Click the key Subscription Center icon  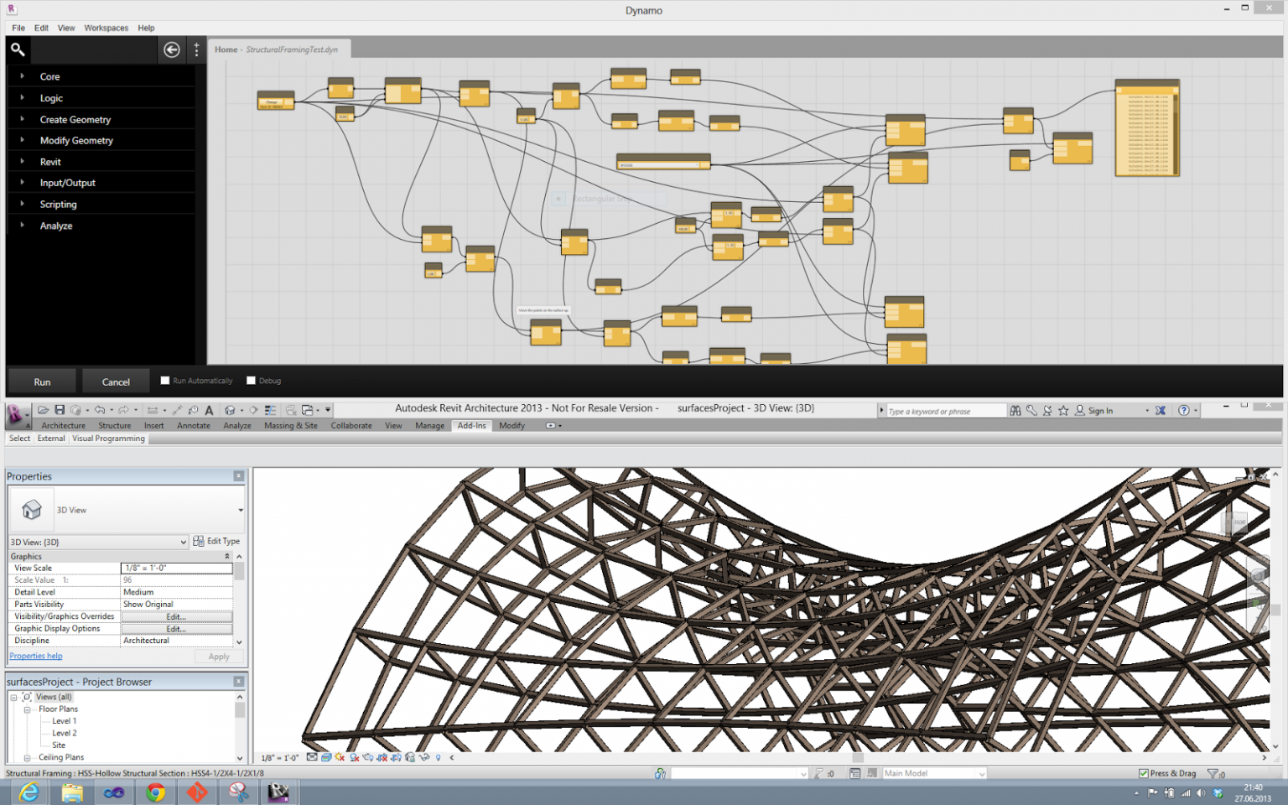pos(1031,410)
